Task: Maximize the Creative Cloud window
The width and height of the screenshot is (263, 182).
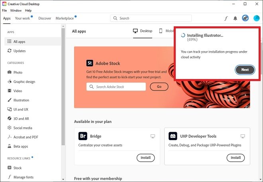Action: pos(245,4)
